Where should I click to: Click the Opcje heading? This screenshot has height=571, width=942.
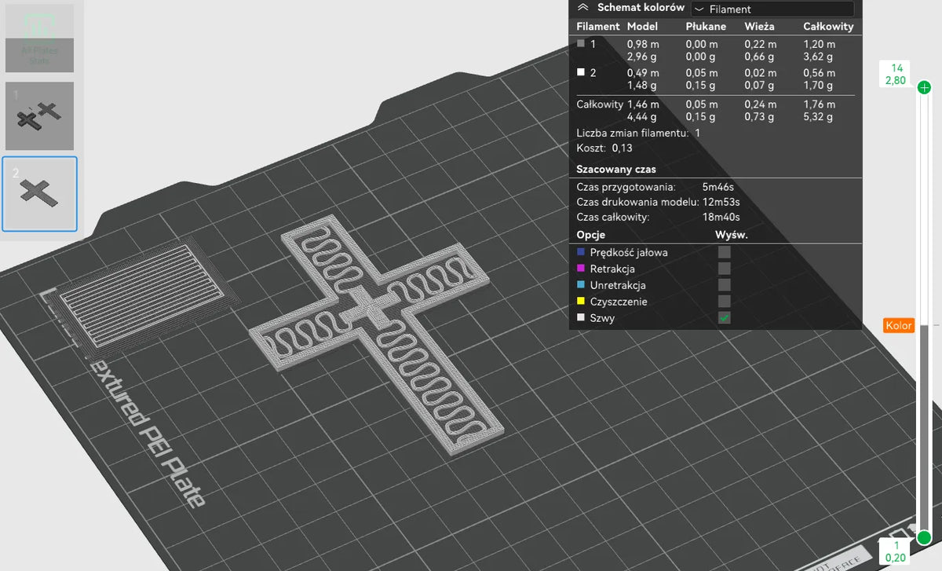point(590,235)
